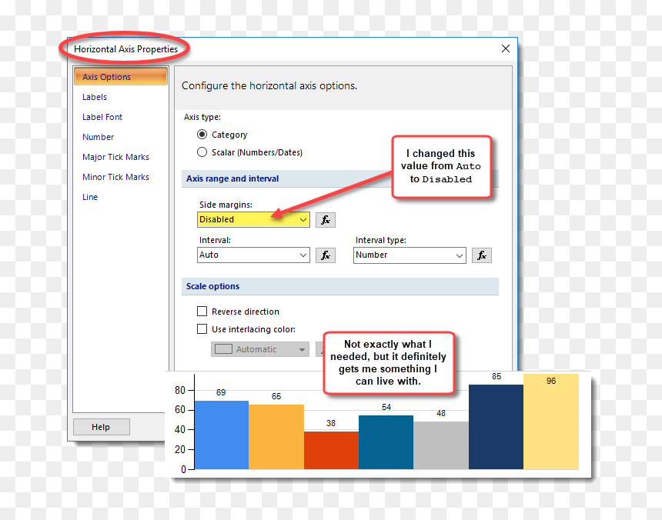Click the Help button

pos(102,427)
